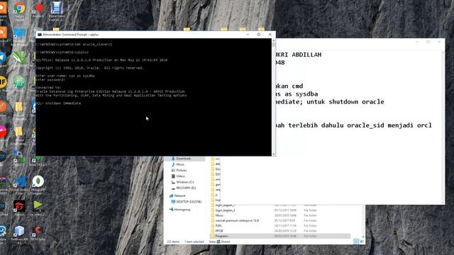The height and width of the screenshot is (255, 454).
Task: Open the NetBeans IDE desktop shortcut
Action: pyautogui.click(x=19, y=232)
